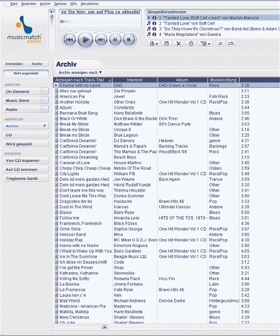This screenshot has width=280, height=336.
Task: Show info for playlist track 4 Maria Magdalena
Action: coord(154,34)
